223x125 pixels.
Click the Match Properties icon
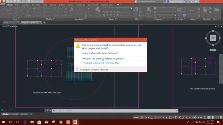[x=149, y=9]
